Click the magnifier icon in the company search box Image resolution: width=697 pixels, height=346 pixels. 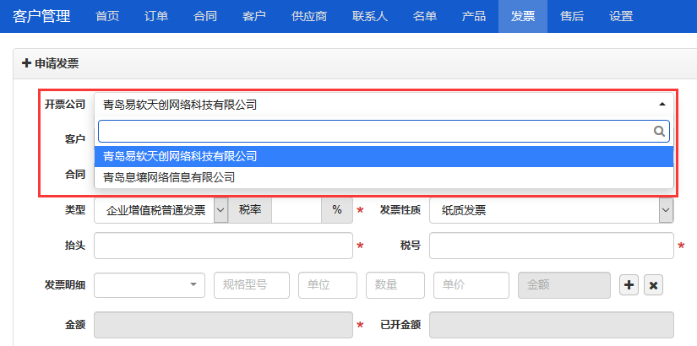(659, 131)
